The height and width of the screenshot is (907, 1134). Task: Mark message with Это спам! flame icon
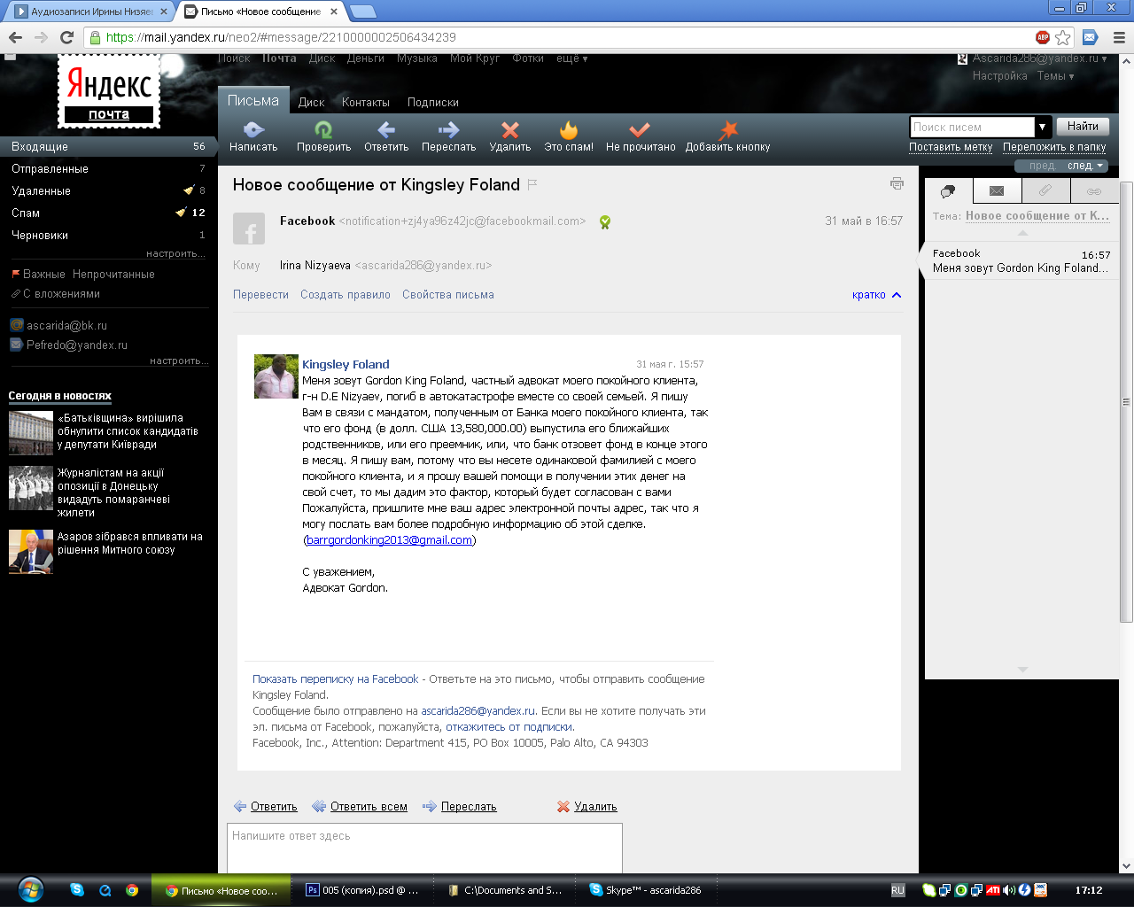569,131
